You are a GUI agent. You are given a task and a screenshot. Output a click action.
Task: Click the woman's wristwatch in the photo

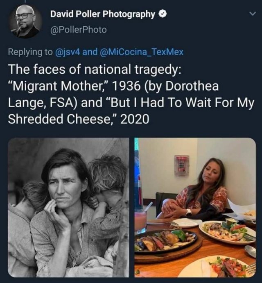(x=189, y=213)
